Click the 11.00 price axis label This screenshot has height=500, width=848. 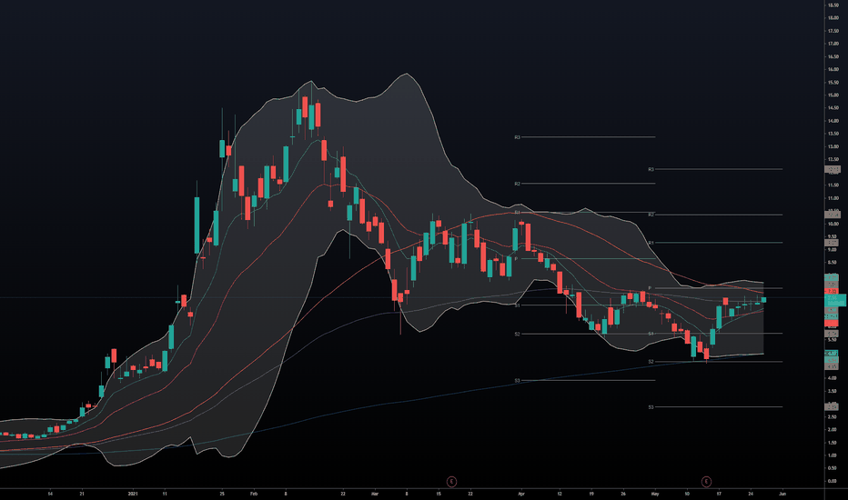pos(833,198)
